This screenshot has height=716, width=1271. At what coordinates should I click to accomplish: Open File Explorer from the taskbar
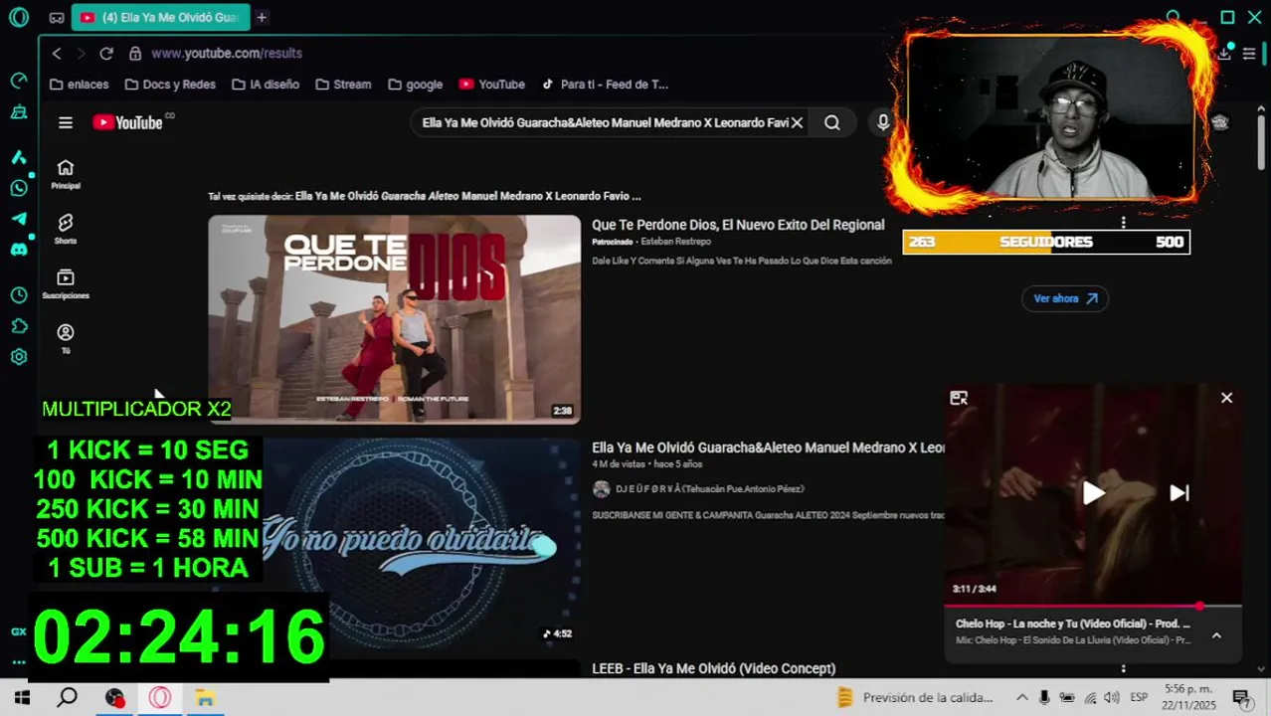tap(205, 697)
